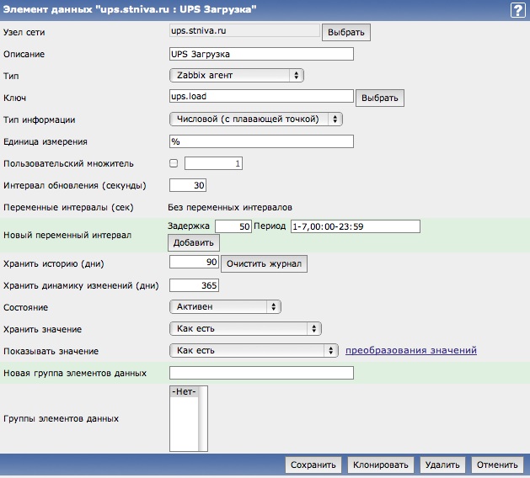Open the Тип dropdown (Zabbix агент)

point(237,76)
